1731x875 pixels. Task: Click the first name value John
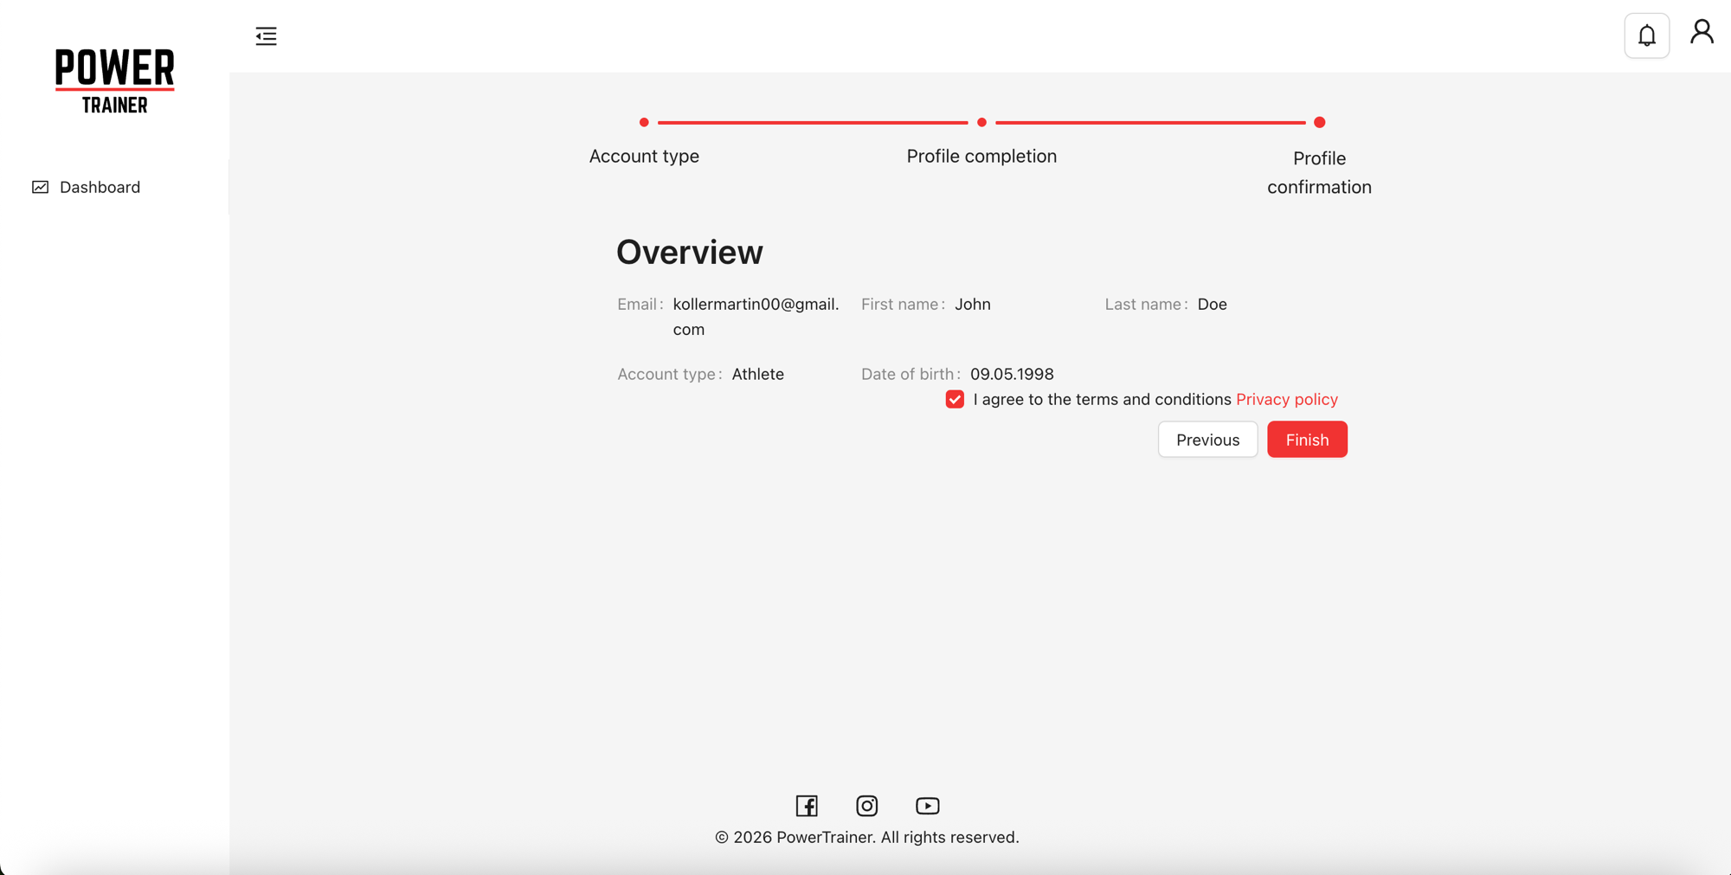973,305
